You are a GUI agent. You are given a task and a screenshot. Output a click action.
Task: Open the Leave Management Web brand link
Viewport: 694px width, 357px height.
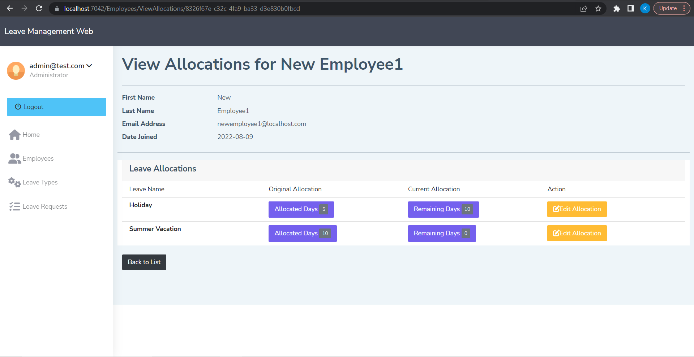49,31
